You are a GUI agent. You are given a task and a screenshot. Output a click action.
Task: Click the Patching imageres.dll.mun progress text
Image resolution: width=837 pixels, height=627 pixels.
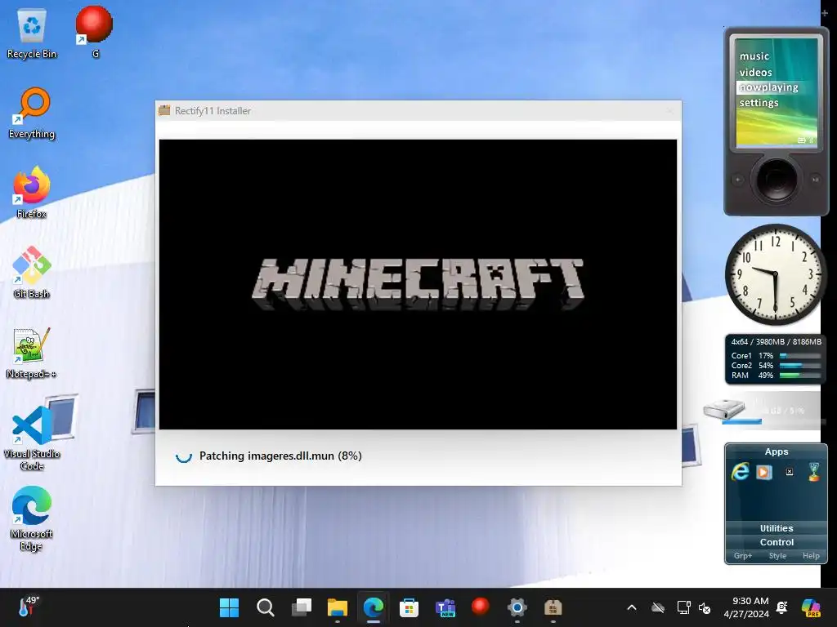pos(280,456)
